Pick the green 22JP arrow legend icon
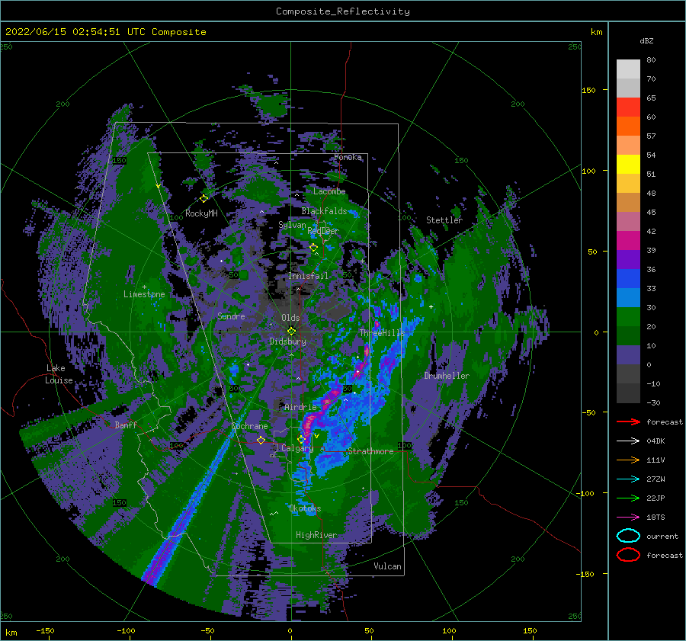This screenshot has height=641, width=686. point(628,498)
